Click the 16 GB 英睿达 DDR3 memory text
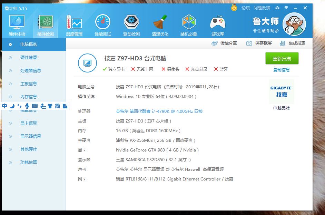The width and height of the screenshot is (325, 215). (148, 131)
